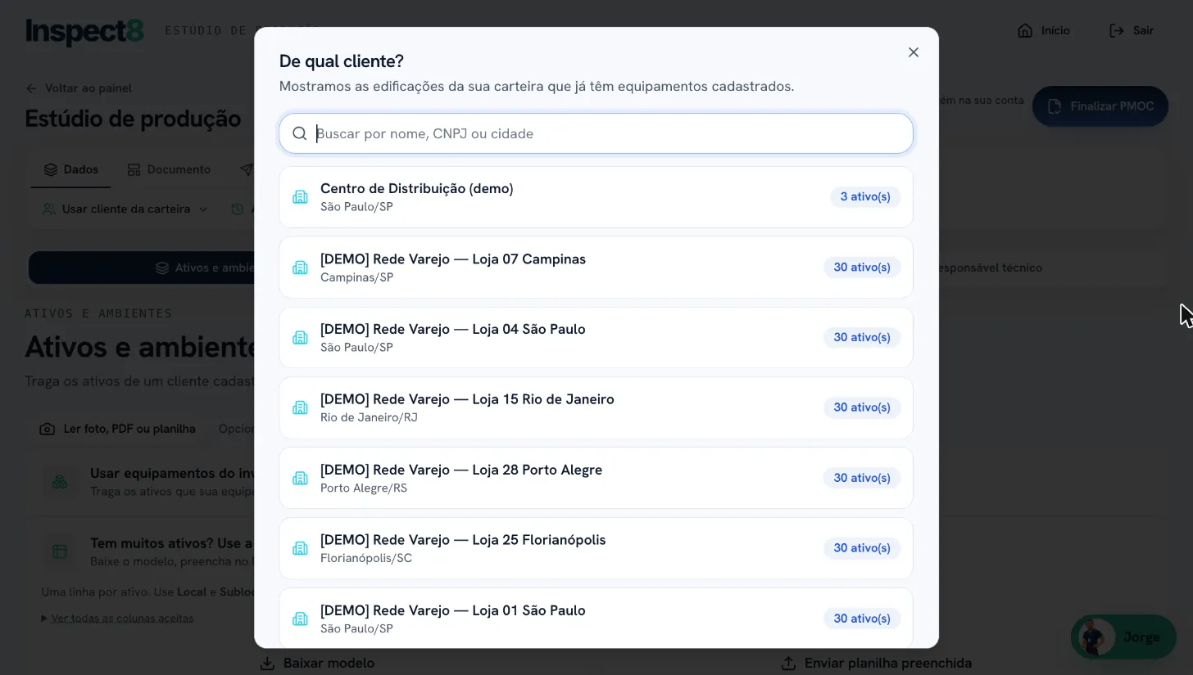
Task: Switch to the Documento tab
Action: tap(169, 169)
